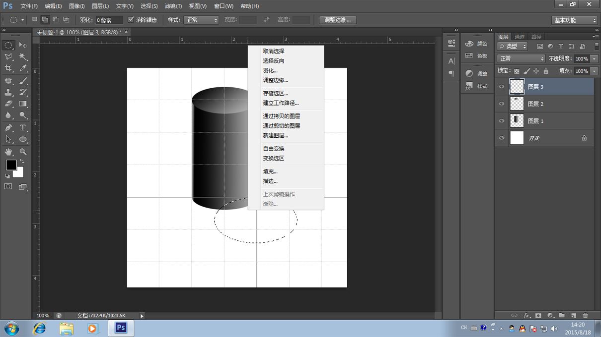
Task: Pick the Hand tool
Action: tap(8, 152)
